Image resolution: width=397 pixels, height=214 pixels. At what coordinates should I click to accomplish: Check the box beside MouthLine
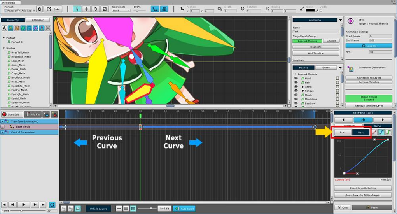(338, 99)
